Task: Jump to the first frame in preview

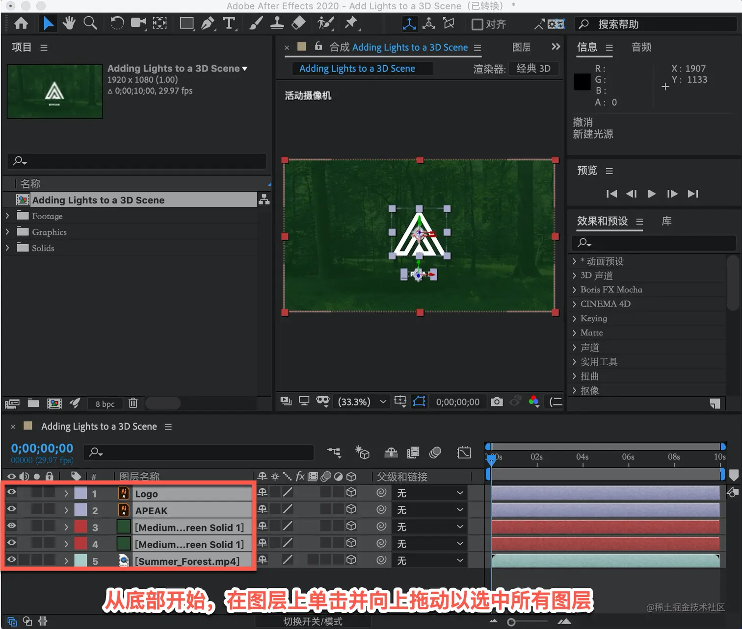Action: [x=611, y=194]
